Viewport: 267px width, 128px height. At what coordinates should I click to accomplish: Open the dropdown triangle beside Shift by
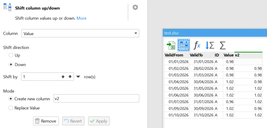(x=78, y=77)
